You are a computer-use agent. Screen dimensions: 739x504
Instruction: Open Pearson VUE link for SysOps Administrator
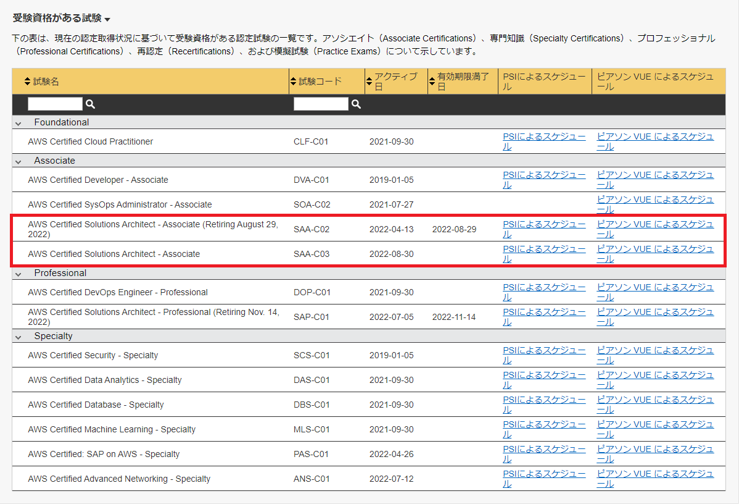(x=655, y=204)
